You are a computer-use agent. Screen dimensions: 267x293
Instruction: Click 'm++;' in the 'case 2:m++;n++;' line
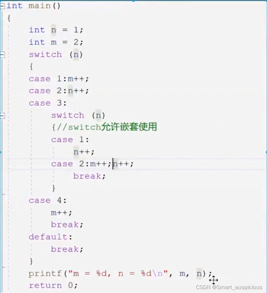point(101,164)
